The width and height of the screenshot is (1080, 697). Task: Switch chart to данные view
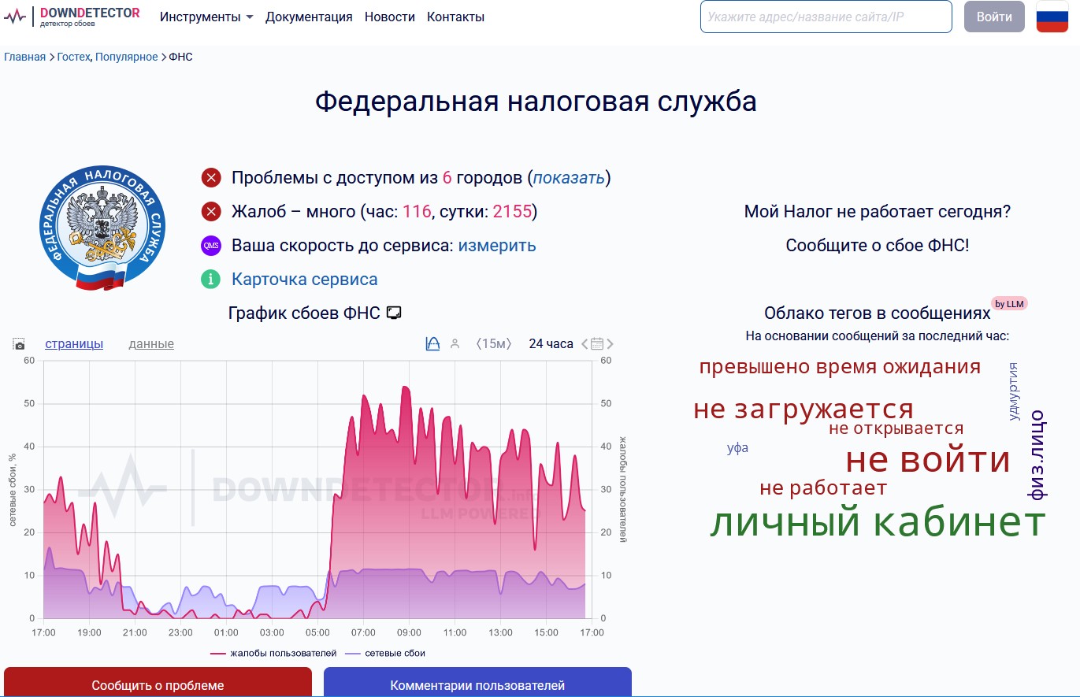pos(151,344)
